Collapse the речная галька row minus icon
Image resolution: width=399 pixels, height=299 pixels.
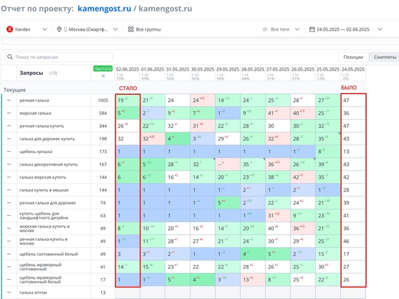[x=9, y=100]
